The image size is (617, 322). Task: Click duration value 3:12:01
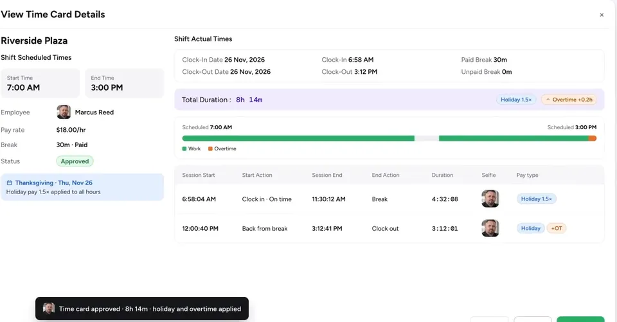[445, 229]
